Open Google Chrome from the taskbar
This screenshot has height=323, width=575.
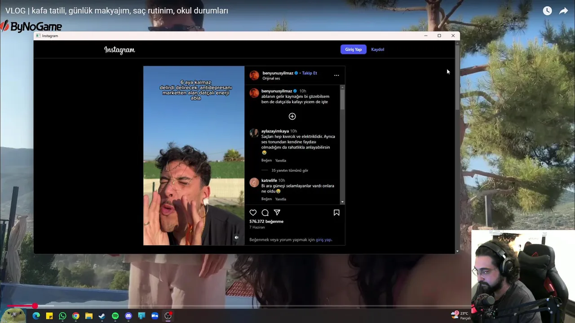[75, 316]
